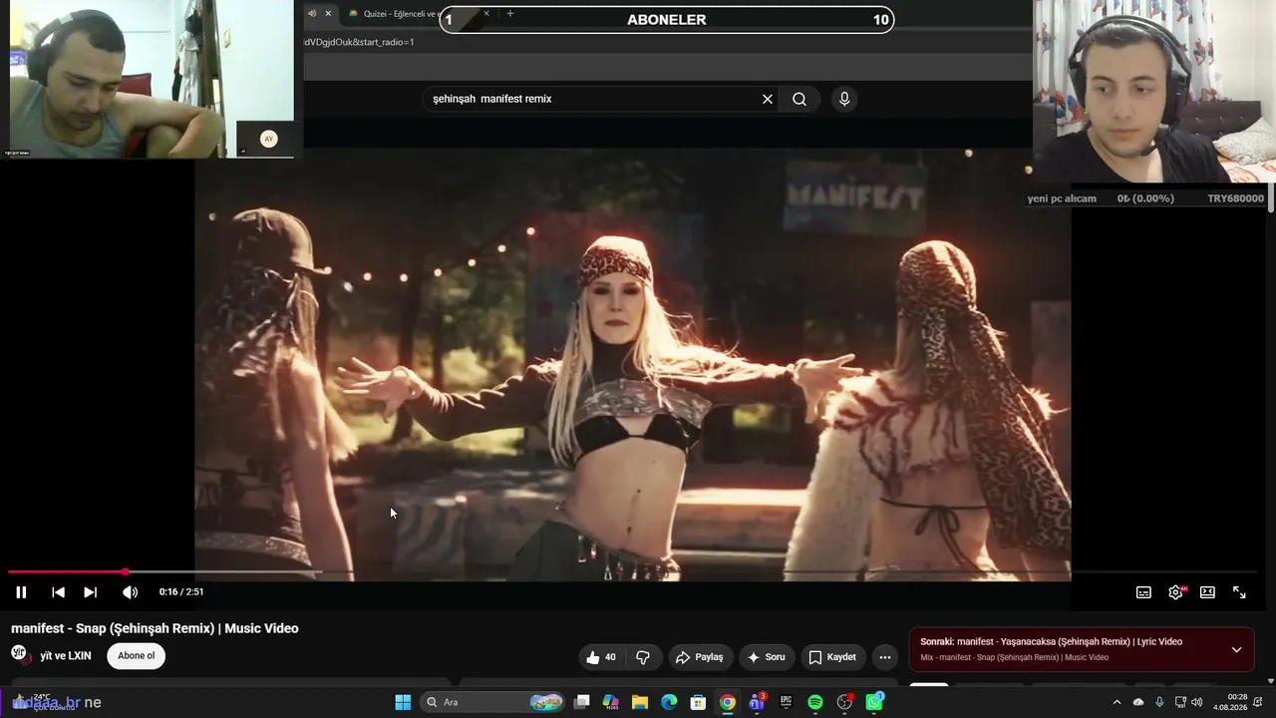The image size is (1276, 718).
Task: Switch to theater mode view
Action: pos(1207,592)
